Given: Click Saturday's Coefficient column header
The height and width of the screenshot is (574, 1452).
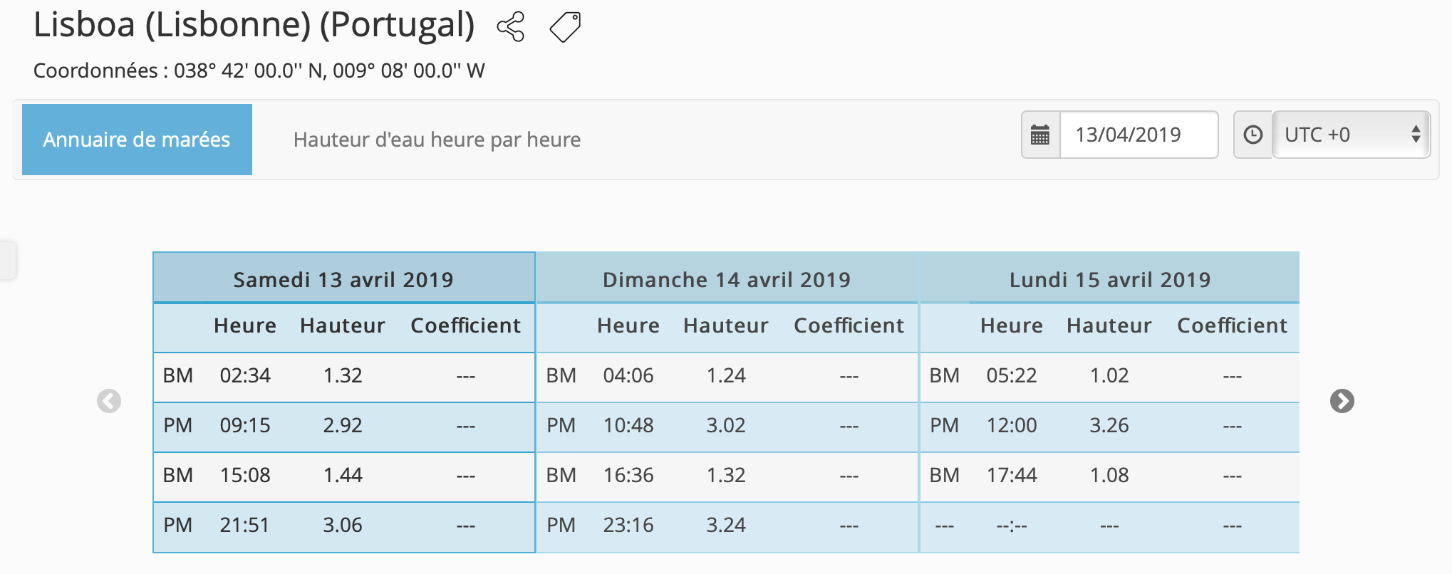Looking at the screenshot, I should [466, 325].
